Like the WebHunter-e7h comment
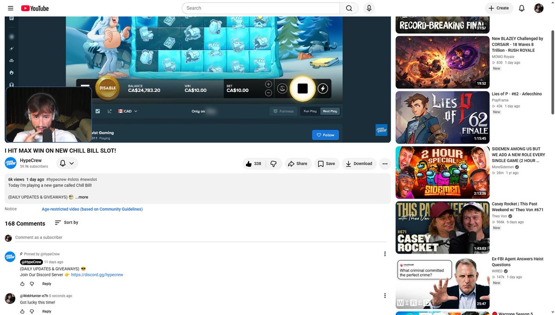 coord(22,311)
